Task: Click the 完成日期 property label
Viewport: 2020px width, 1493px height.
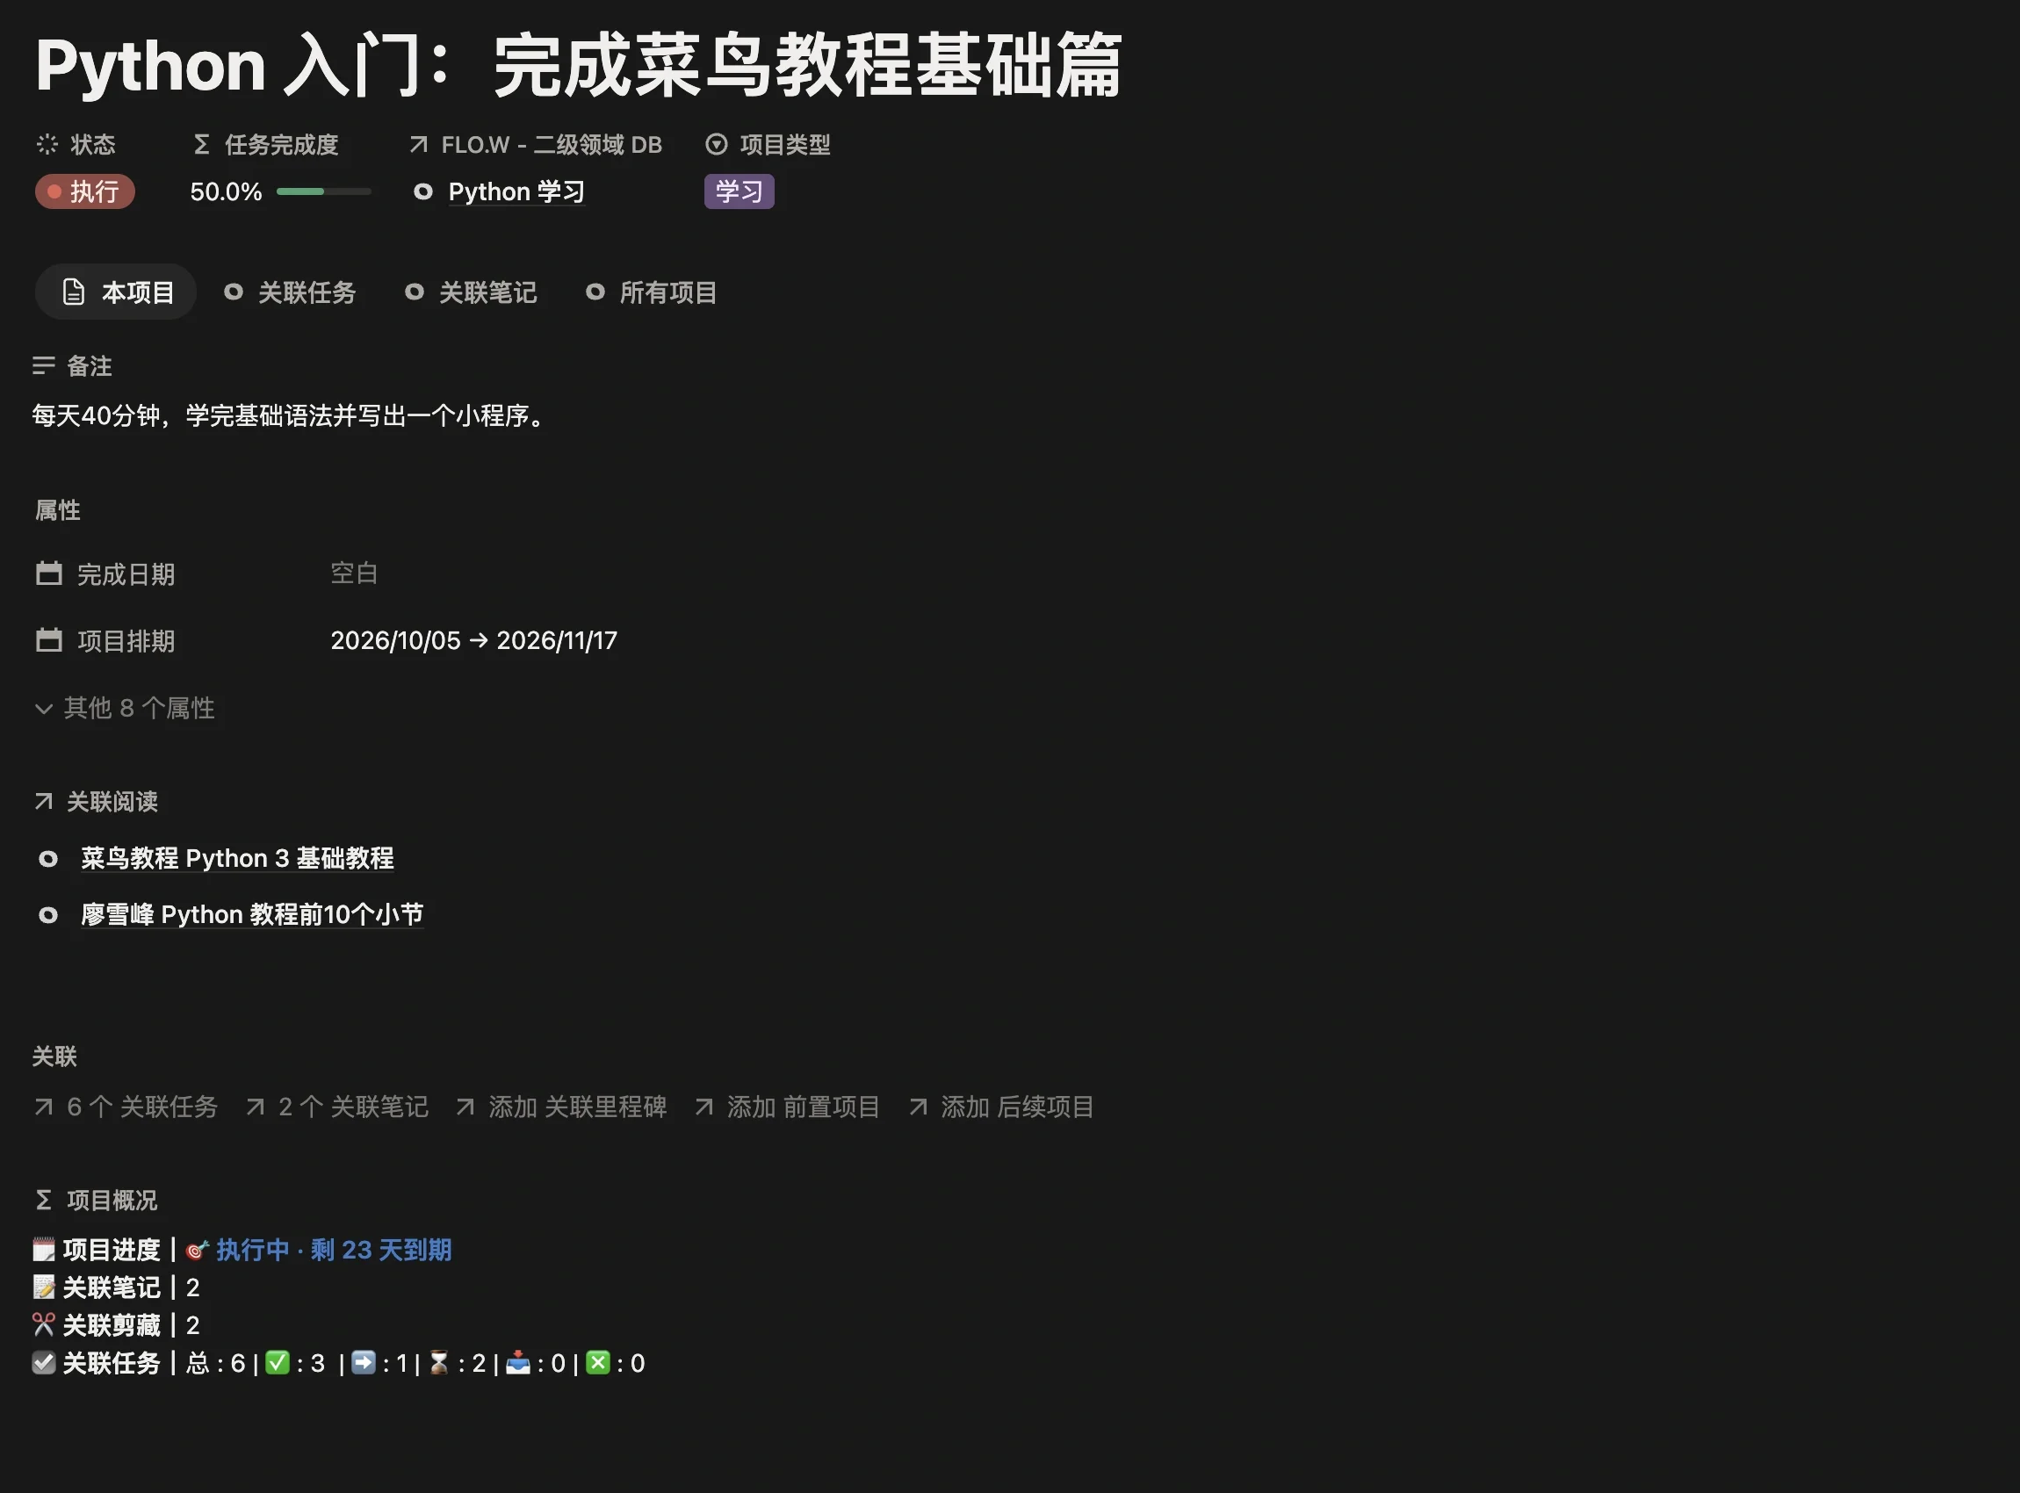Action: point(126,573)
